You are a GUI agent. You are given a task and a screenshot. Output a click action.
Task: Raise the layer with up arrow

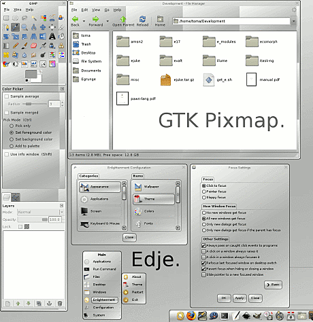(18, 304)
